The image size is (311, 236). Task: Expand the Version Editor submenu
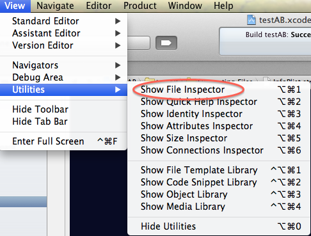point(63,45)
